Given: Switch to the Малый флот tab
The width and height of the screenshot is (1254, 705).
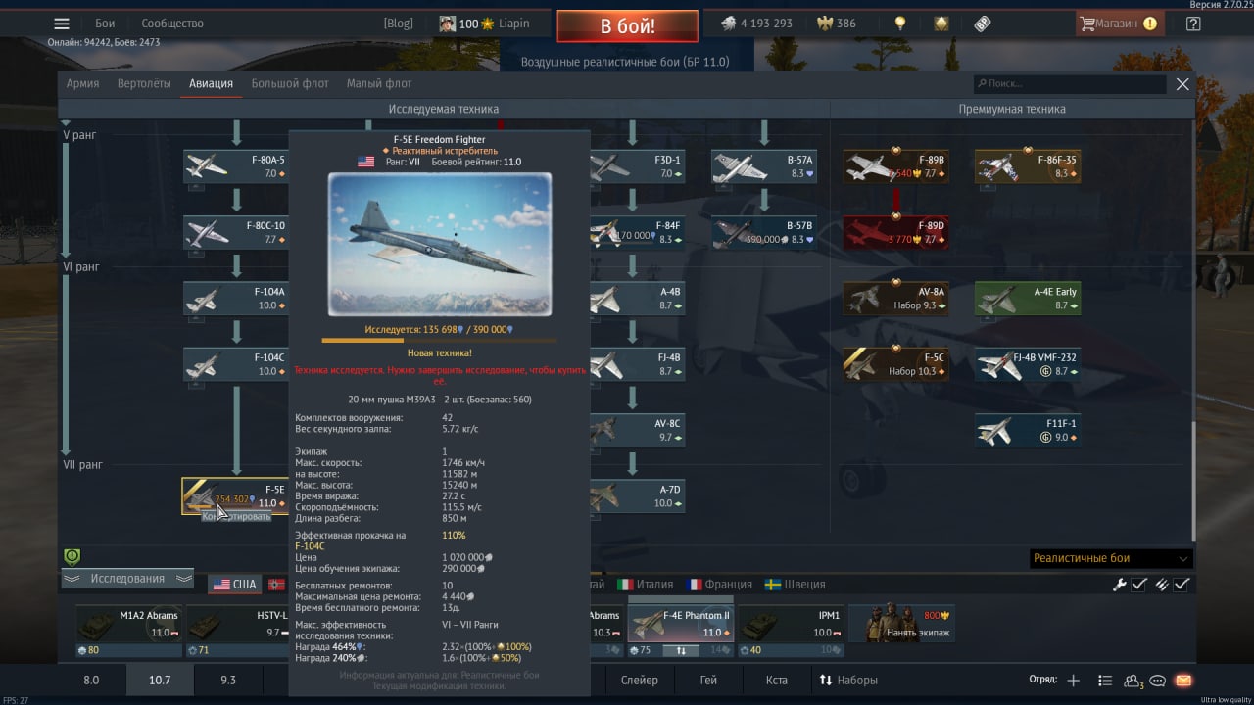Looking at the screenshot, I should coord(379,83).
